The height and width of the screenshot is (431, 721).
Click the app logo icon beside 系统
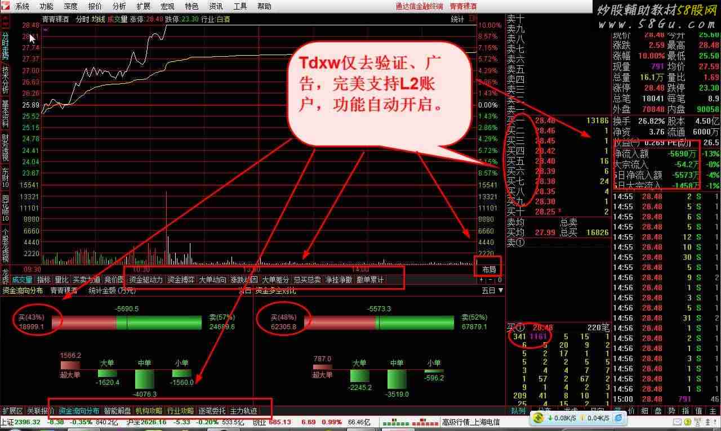click(5, 7)
